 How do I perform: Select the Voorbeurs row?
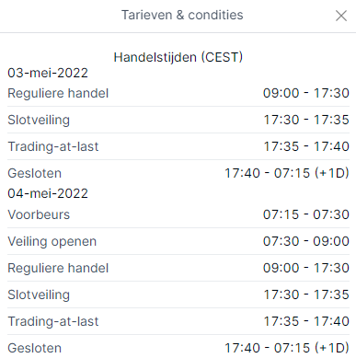click(178, 214)
